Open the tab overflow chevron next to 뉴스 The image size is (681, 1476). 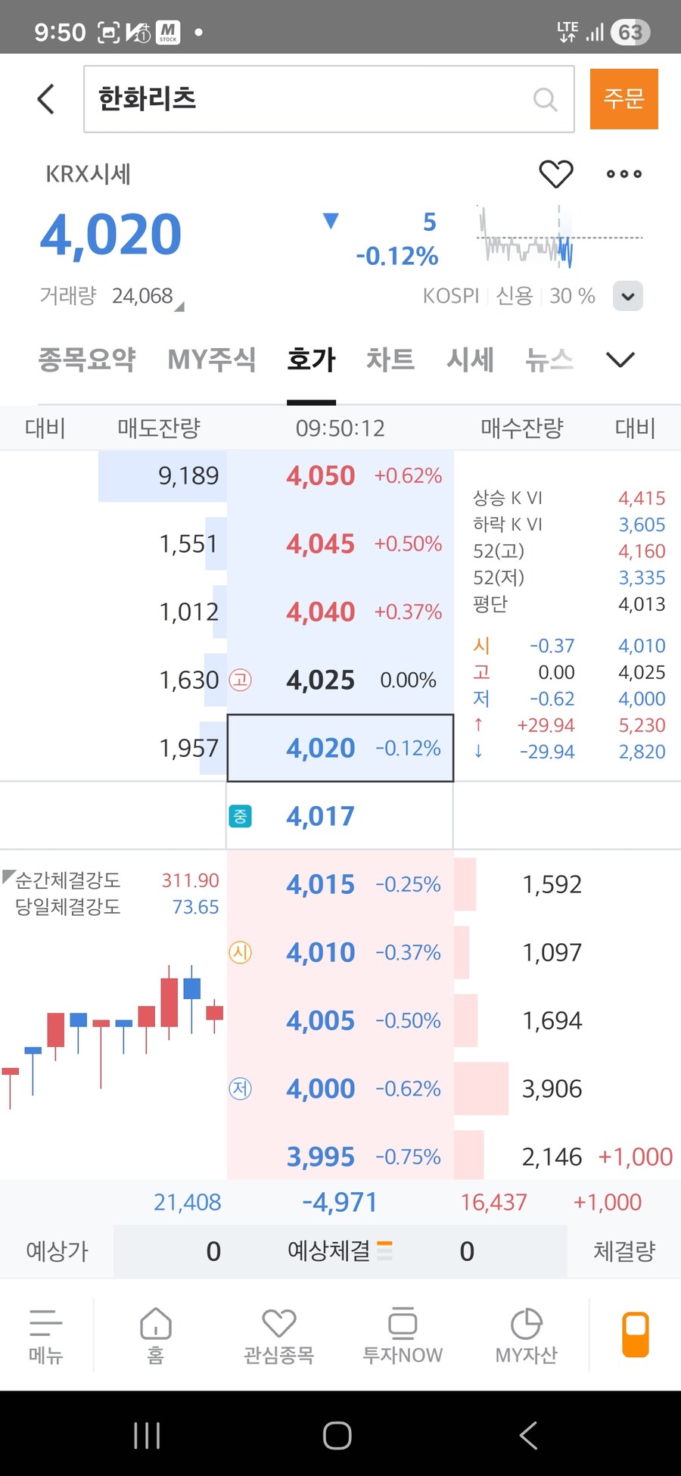point(620,360)
